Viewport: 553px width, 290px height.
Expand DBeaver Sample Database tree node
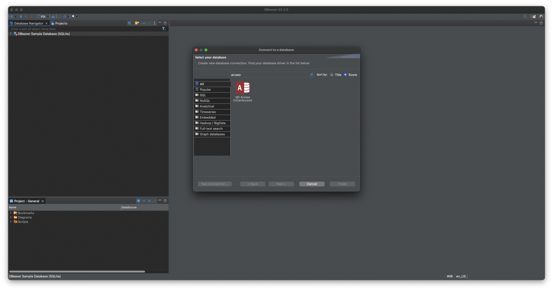pyautogui.click(x=11, y=34)
